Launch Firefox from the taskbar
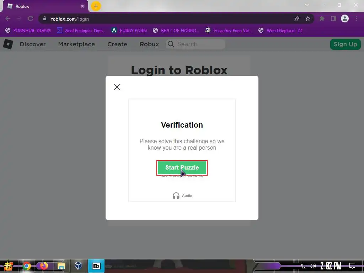364x273 pixels. point(44,266)
